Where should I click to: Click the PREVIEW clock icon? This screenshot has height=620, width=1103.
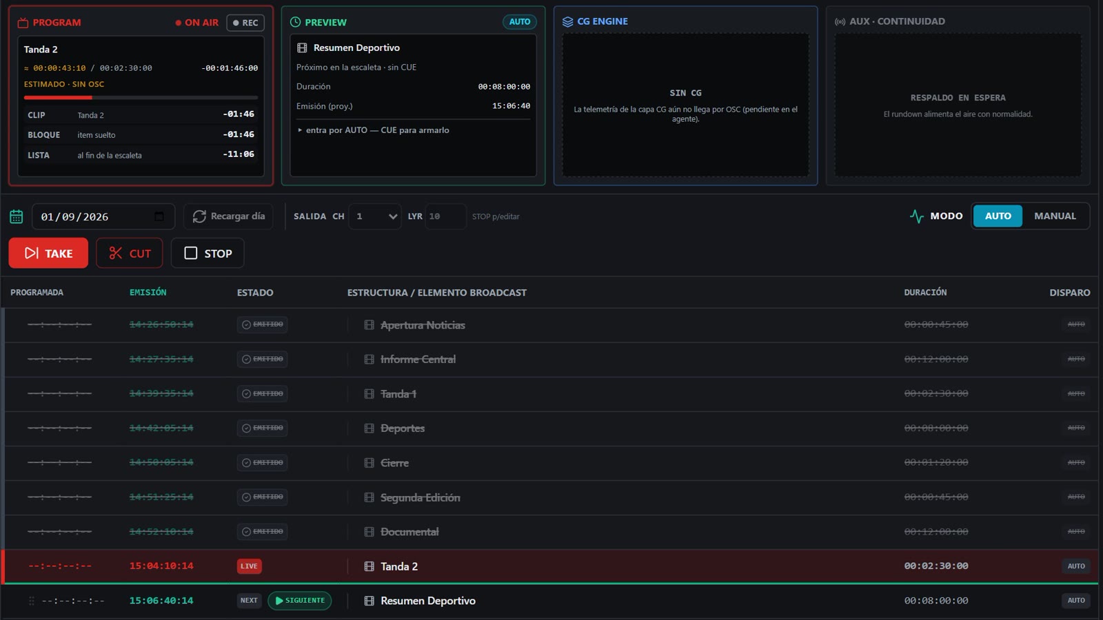[295, 22]
